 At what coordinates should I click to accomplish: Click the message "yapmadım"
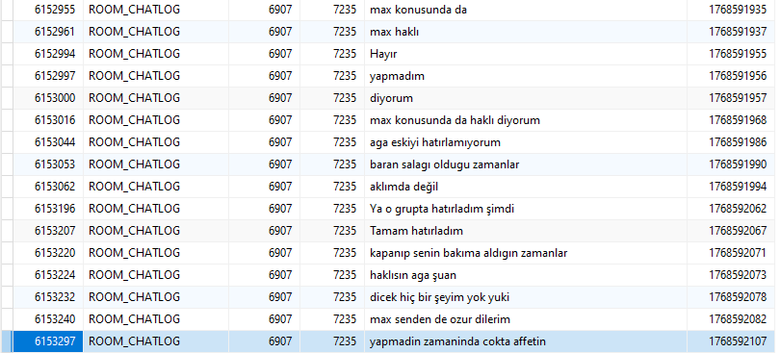[x=526, y=76]
